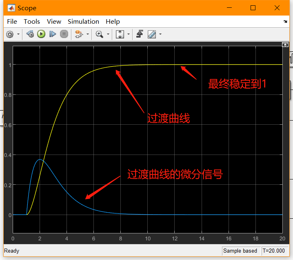Viewport: 293px width, 260px height.
Task: Click the T=20.000 status field
Action: click(274, 251)
